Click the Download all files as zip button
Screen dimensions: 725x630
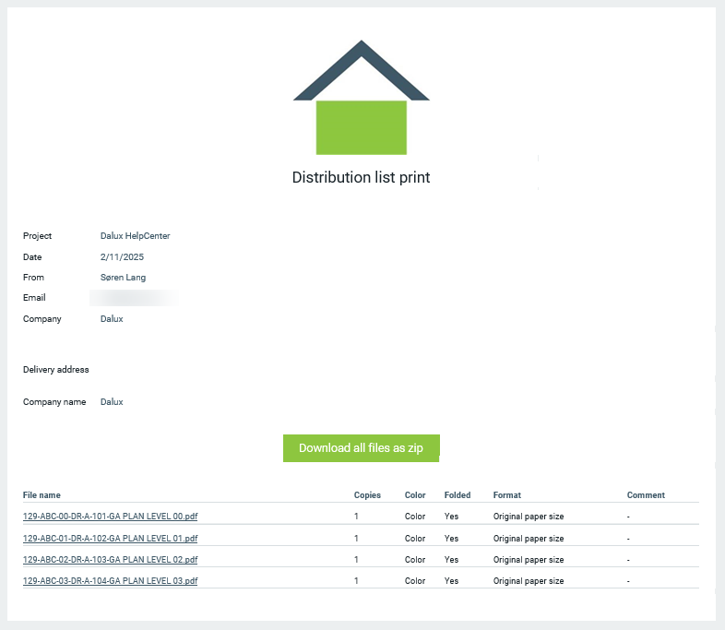pos(361,447)
